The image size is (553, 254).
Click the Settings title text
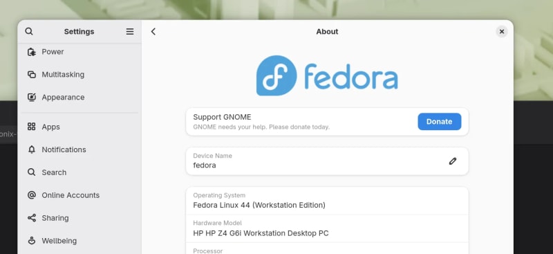point(79,31)
